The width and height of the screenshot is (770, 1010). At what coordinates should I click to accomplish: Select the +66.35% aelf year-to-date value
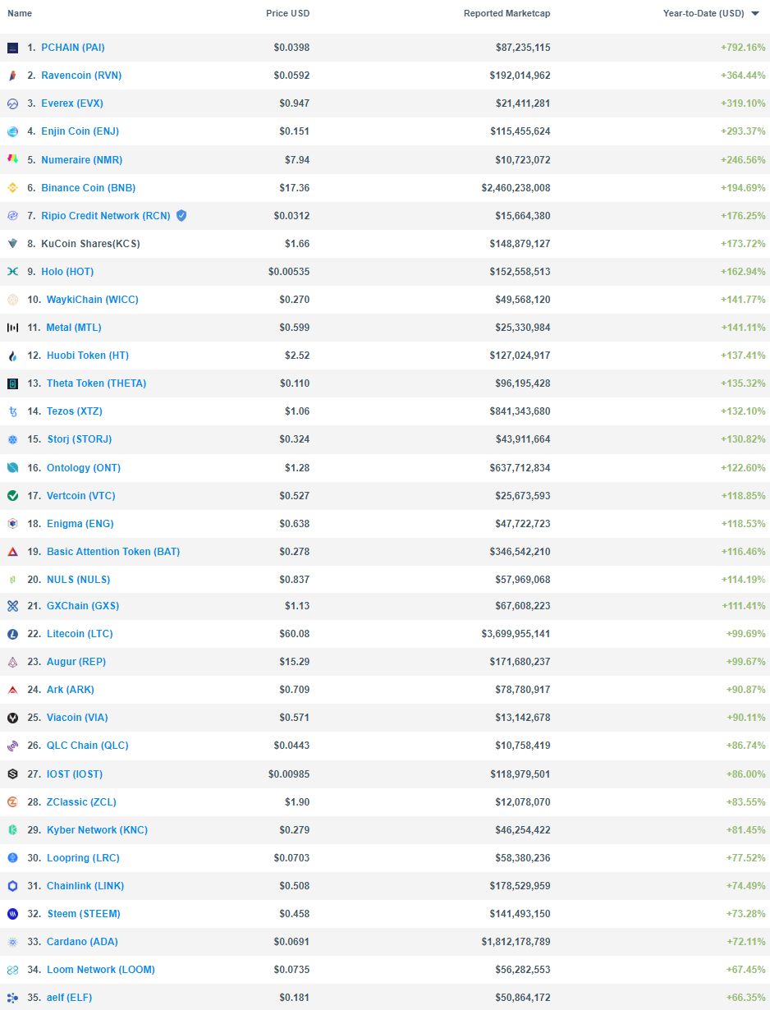(x=745, y=998)
